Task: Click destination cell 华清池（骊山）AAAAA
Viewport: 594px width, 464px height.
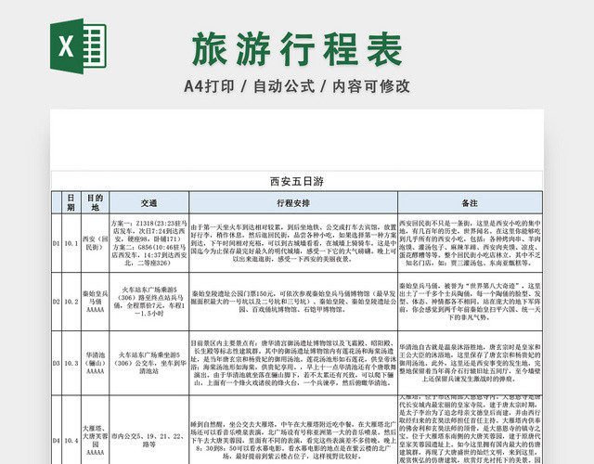Action: click(x=95, y=363)
